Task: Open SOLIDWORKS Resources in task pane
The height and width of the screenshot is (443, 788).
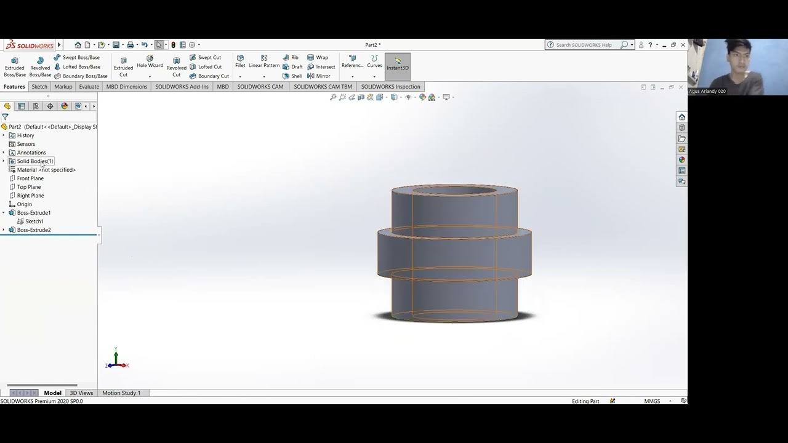Action: [681, 117]
